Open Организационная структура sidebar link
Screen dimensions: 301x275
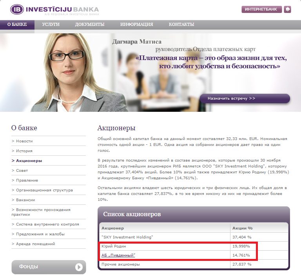coord(44,190)
